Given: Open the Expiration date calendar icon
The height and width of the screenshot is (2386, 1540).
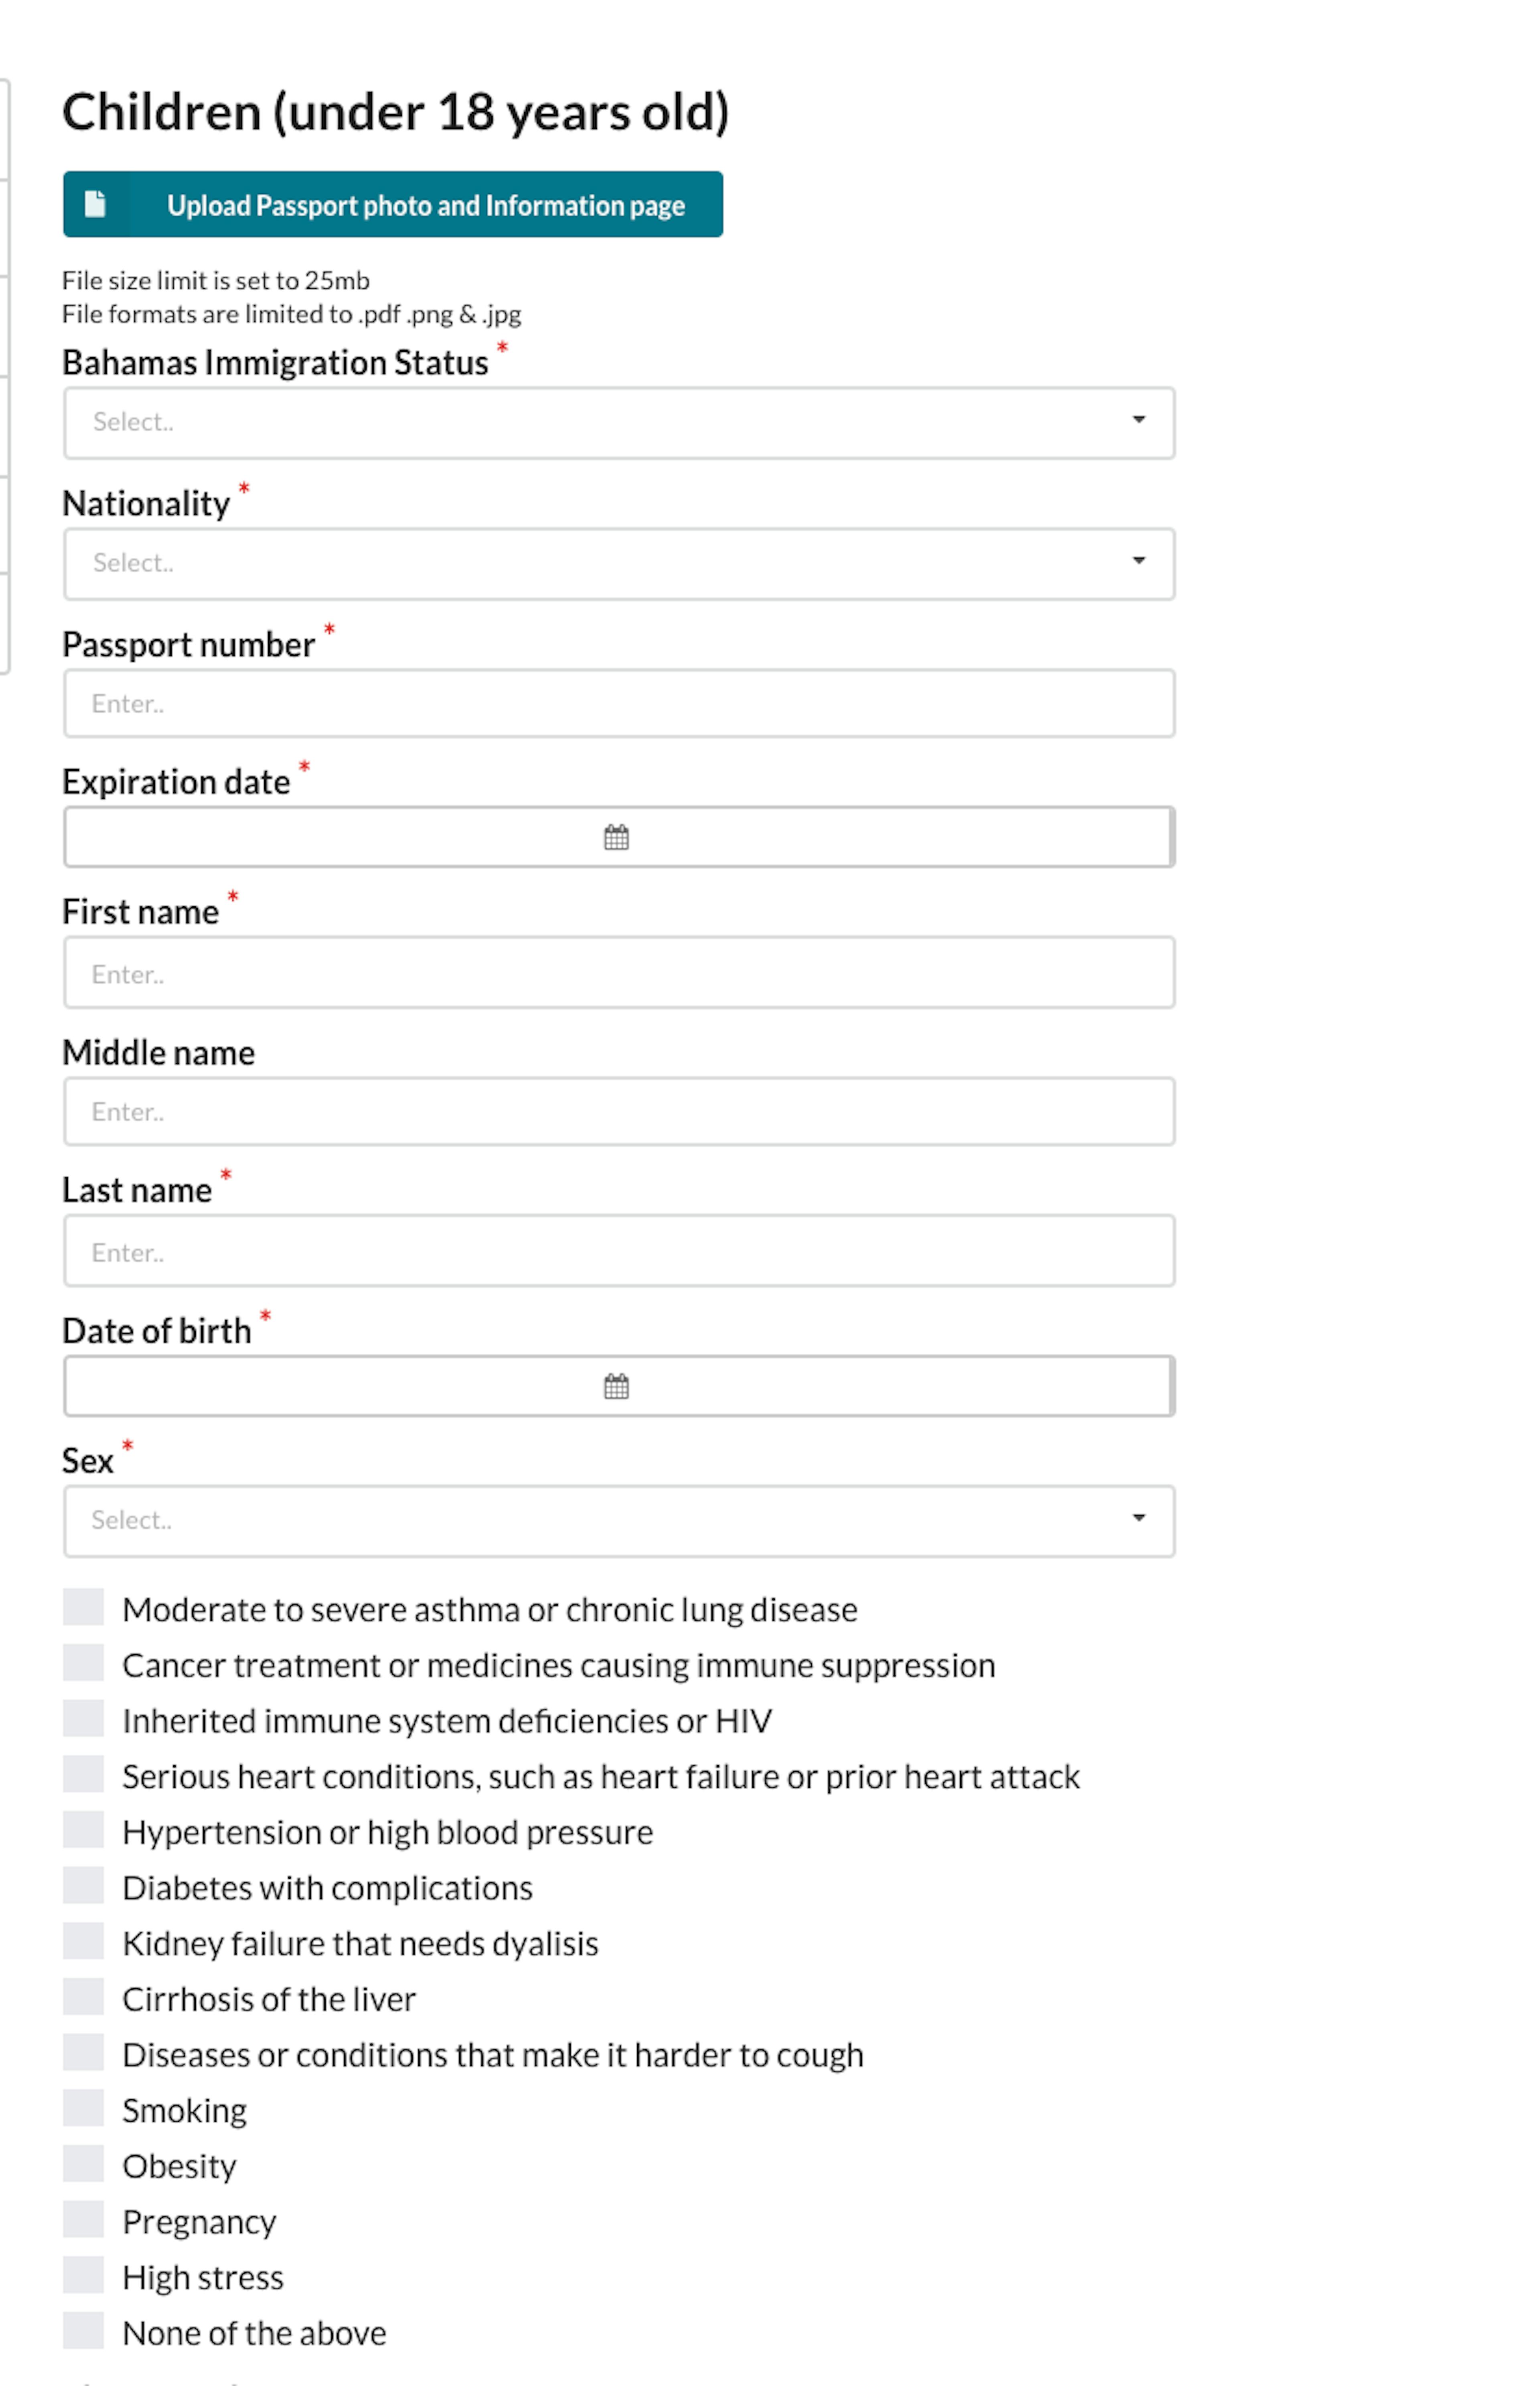Looking at the screenshot, I should pos(617,837).
